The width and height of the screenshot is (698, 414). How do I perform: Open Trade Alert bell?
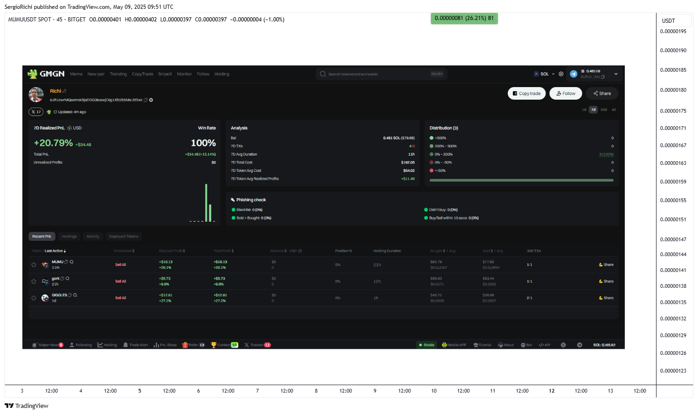(135, 345)
